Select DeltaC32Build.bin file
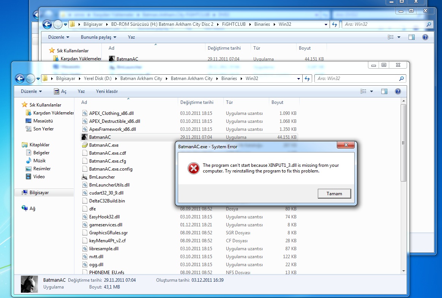 107,201
